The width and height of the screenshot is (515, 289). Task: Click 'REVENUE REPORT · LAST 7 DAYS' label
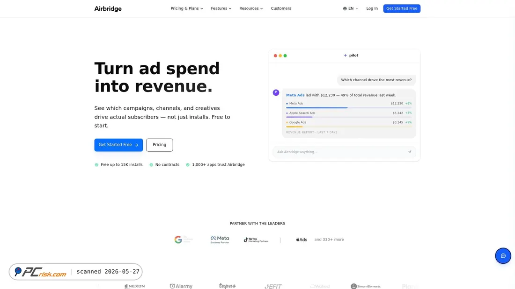coord(312,133)
